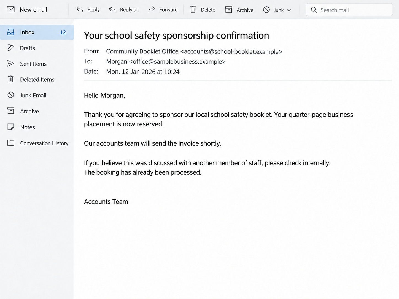This screenshot has width=399, height=299.
Task: Open the Inbox folder
Action: pos(37,32)
